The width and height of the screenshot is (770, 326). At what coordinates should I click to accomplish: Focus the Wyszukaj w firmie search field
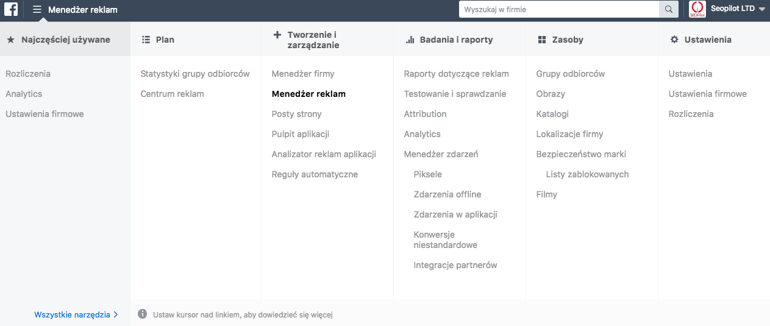click(559, 9)
